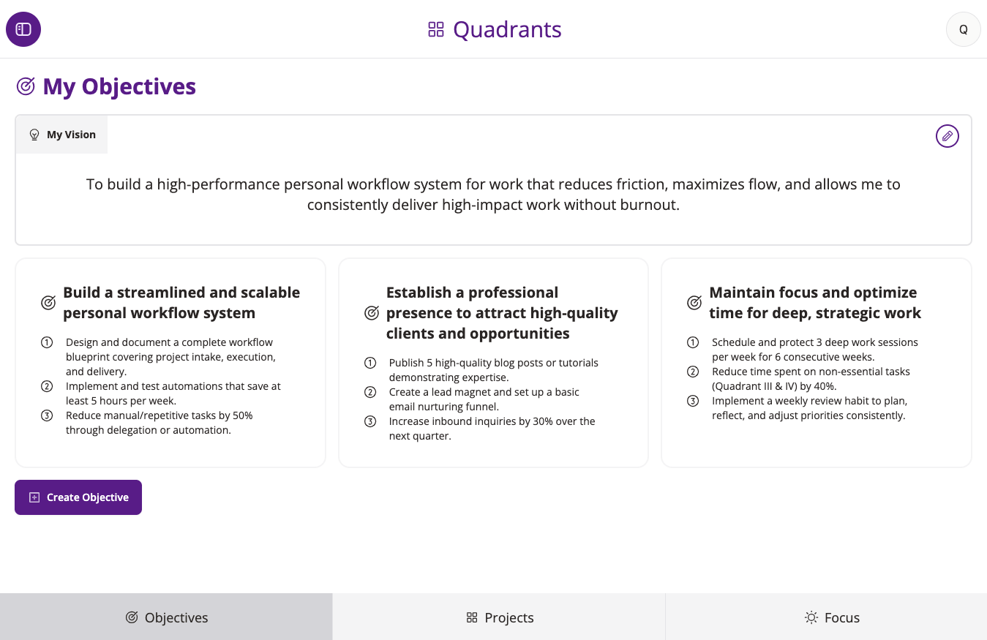Open the professional presence objective title
987x640 pixels.
[502, 313]
